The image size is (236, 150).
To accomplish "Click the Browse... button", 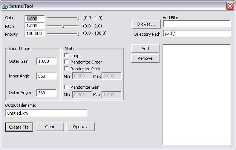I will pyautogui.click(x=146, y=24).
